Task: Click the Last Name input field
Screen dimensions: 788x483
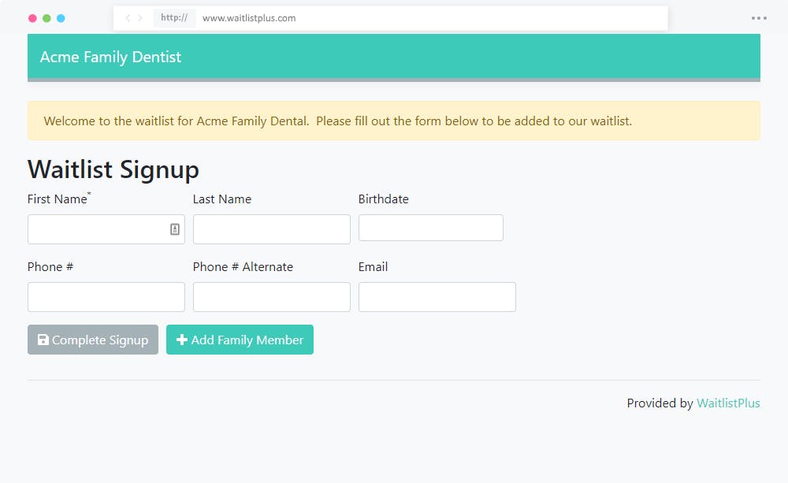Action: coord(271,228)
